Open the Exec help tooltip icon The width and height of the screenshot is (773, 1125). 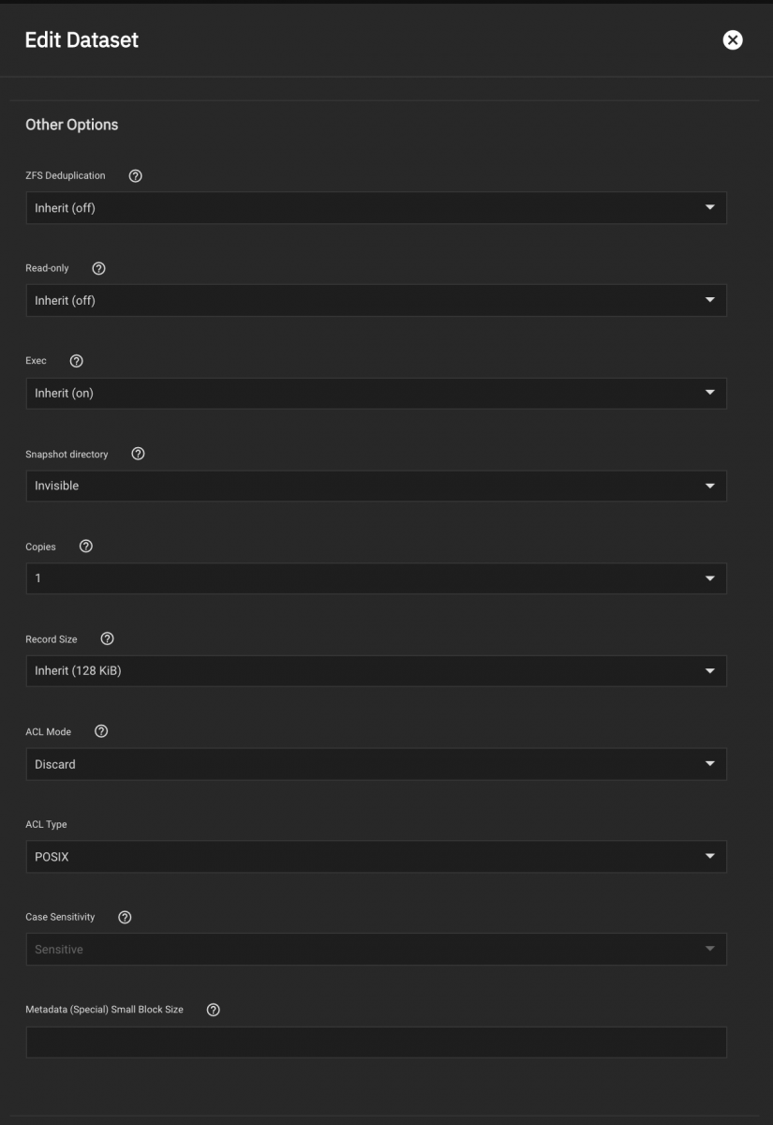coord(77,361)
